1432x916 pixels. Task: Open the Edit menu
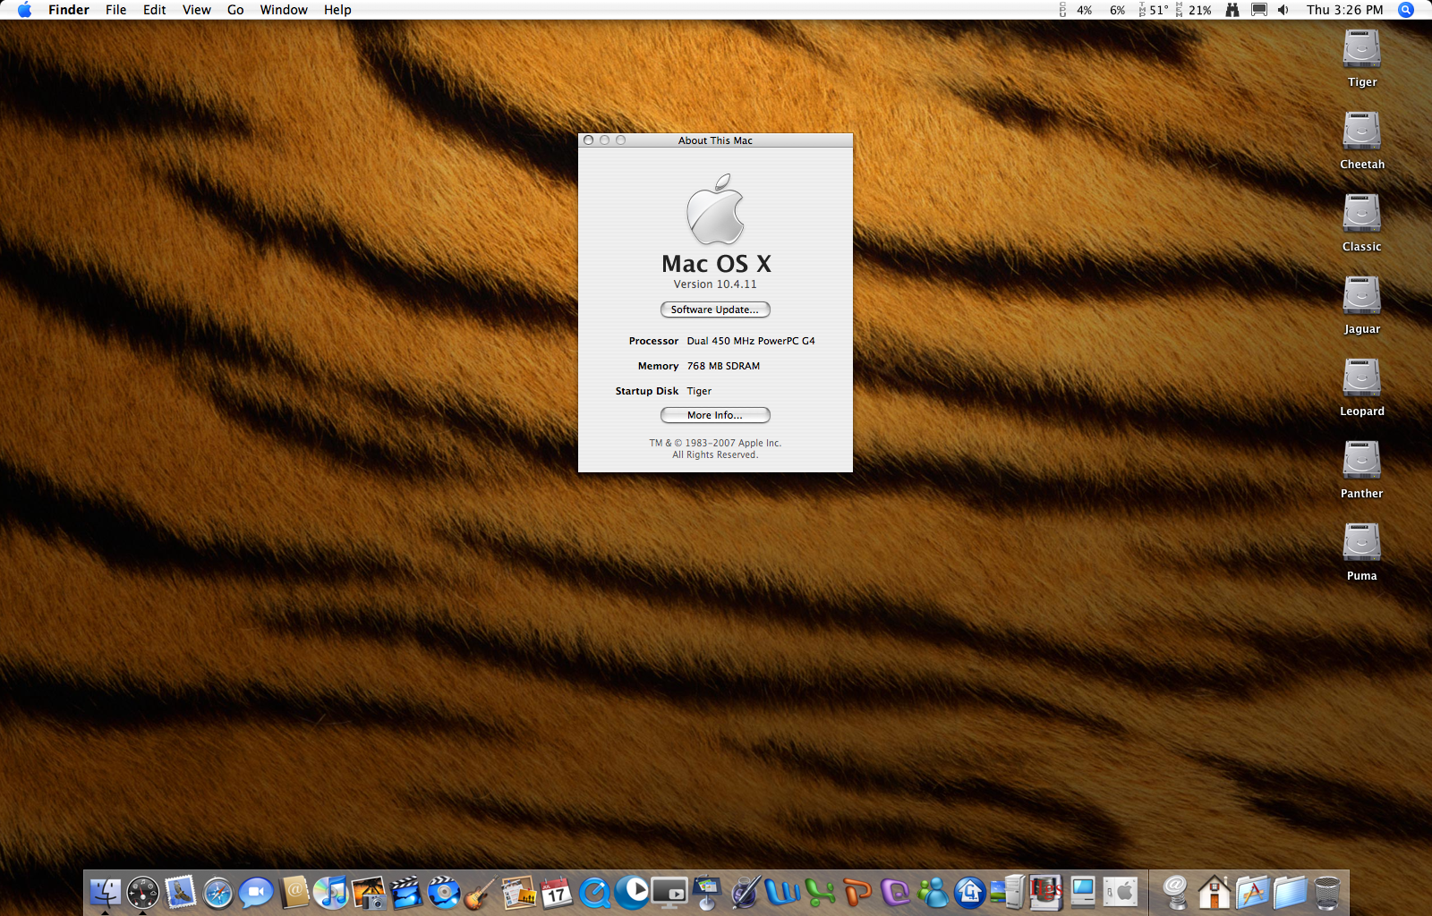coord(155,10)
